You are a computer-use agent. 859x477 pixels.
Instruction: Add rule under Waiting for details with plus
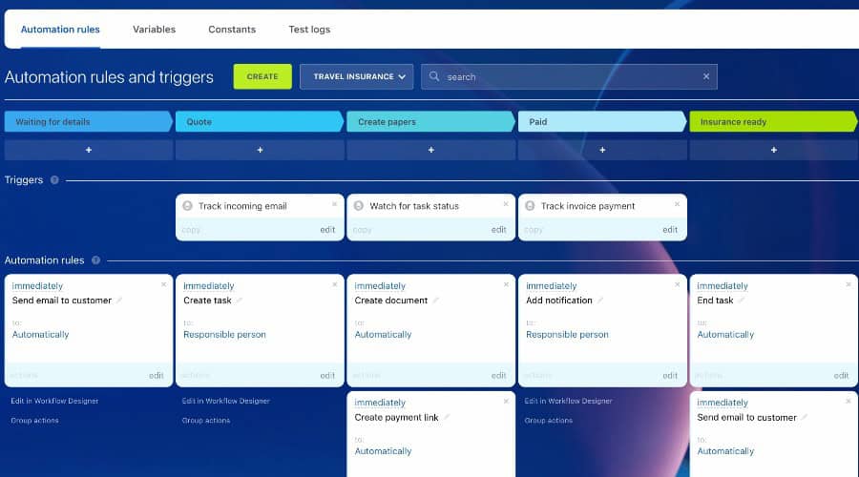point(88,150)
